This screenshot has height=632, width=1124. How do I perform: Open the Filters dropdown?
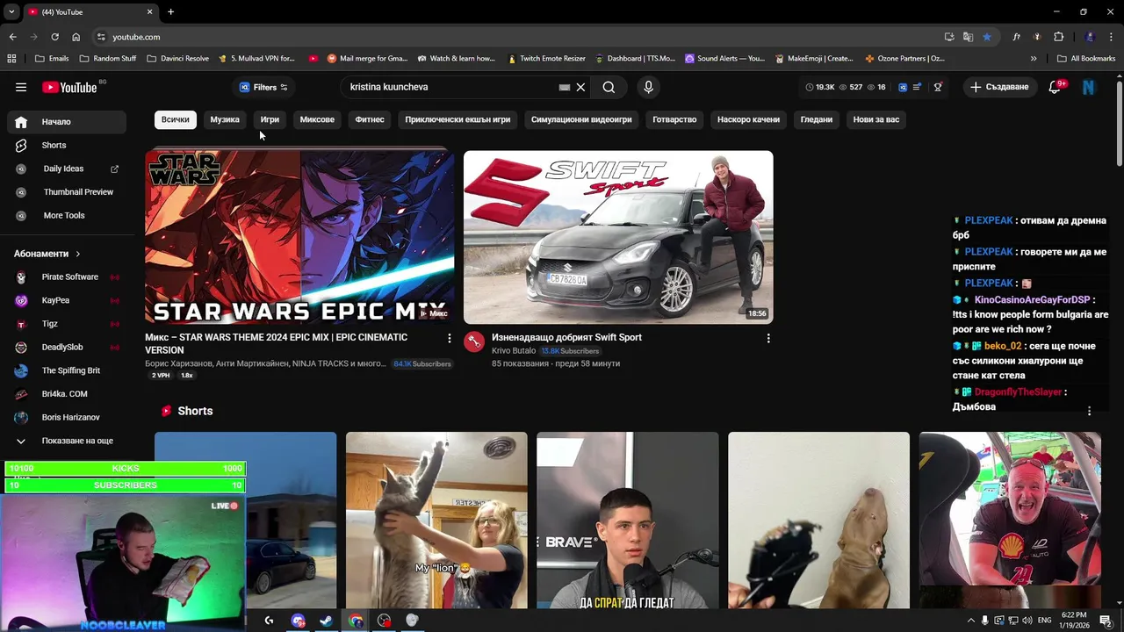(263, 87)
